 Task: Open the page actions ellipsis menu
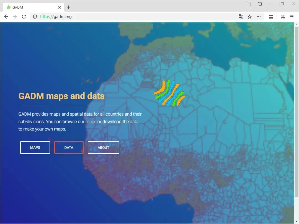coord(259,17)
